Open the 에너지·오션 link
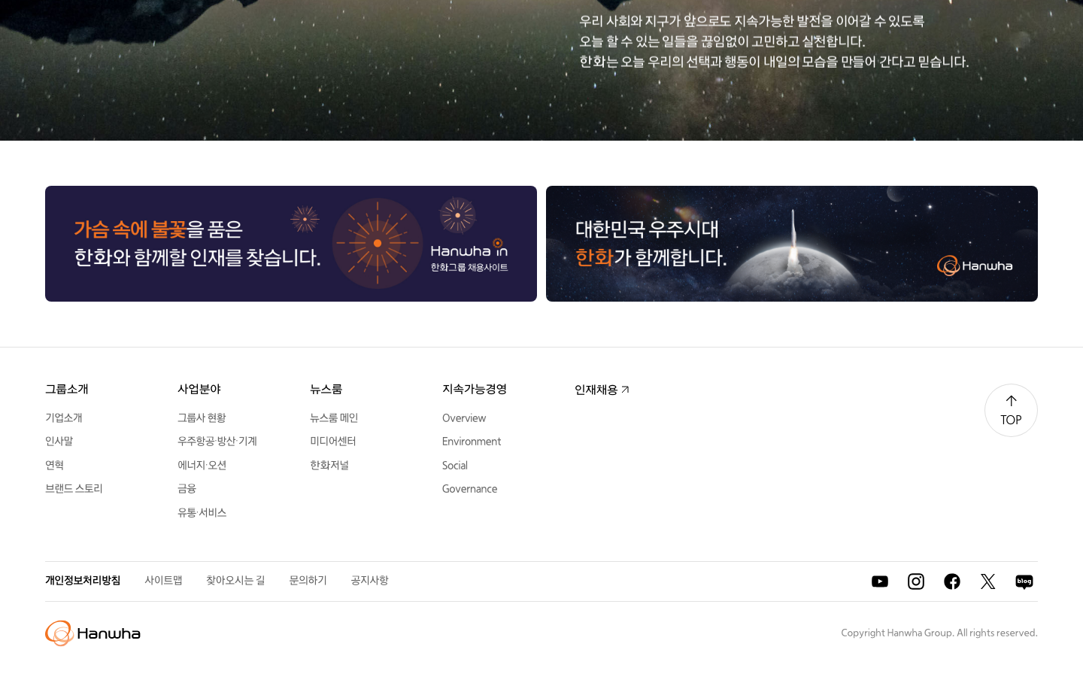Viewport: 1083px width, 677px height. [202, 465]
